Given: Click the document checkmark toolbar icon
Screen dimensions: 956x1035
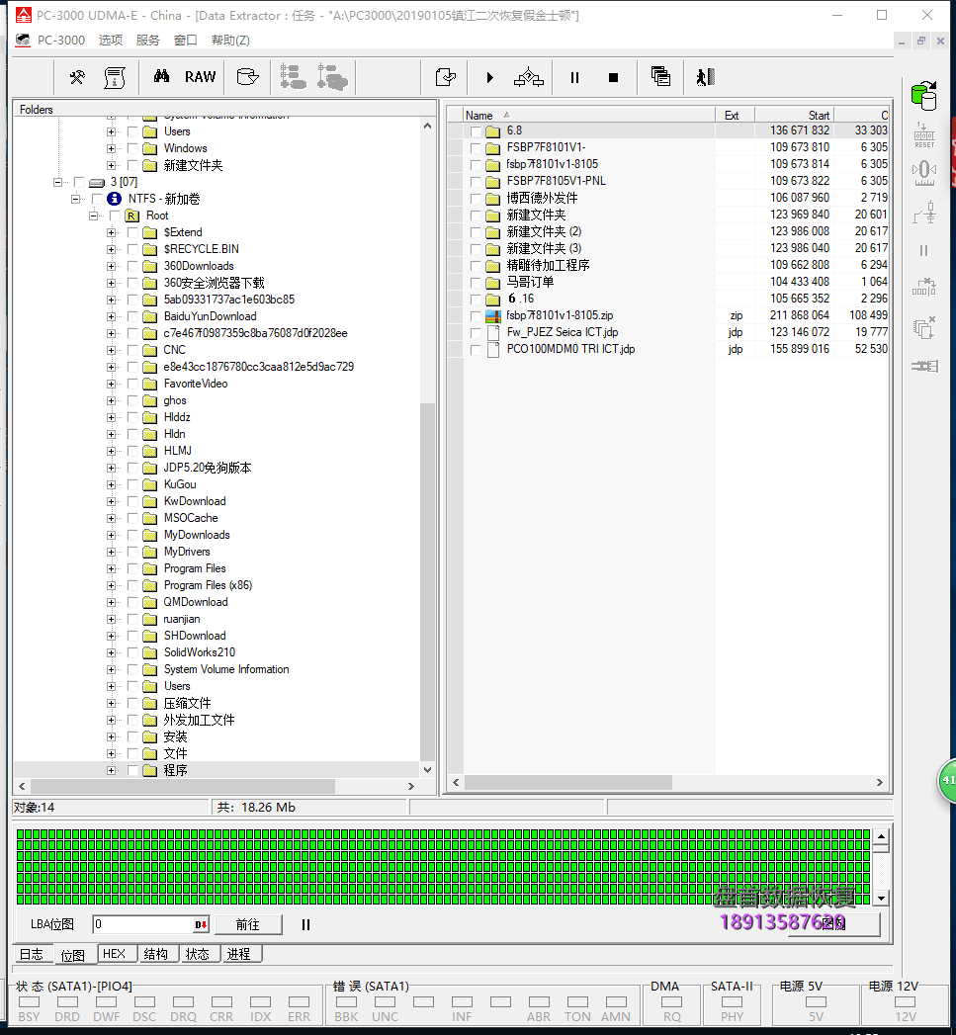Looking at the screenshot, I should (446, 77).
